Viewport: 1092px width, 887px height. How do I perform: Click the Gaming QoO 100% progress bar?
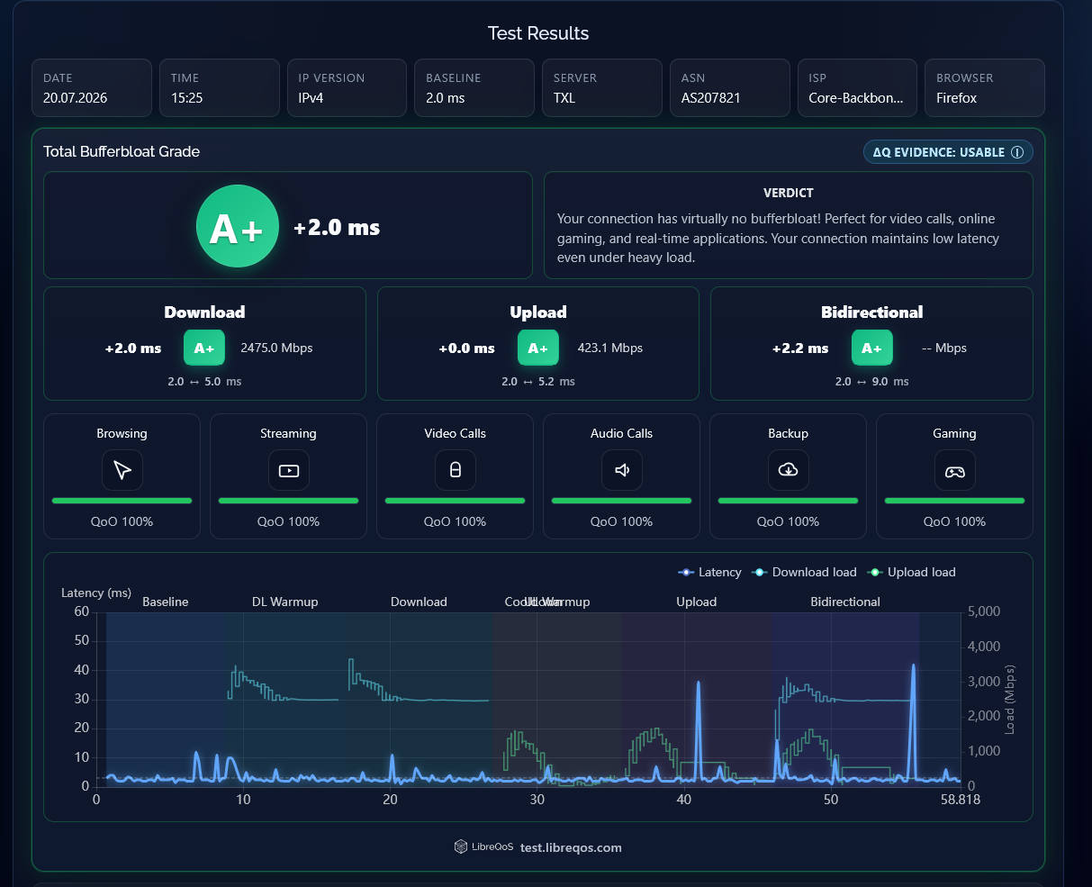[955, 501]
